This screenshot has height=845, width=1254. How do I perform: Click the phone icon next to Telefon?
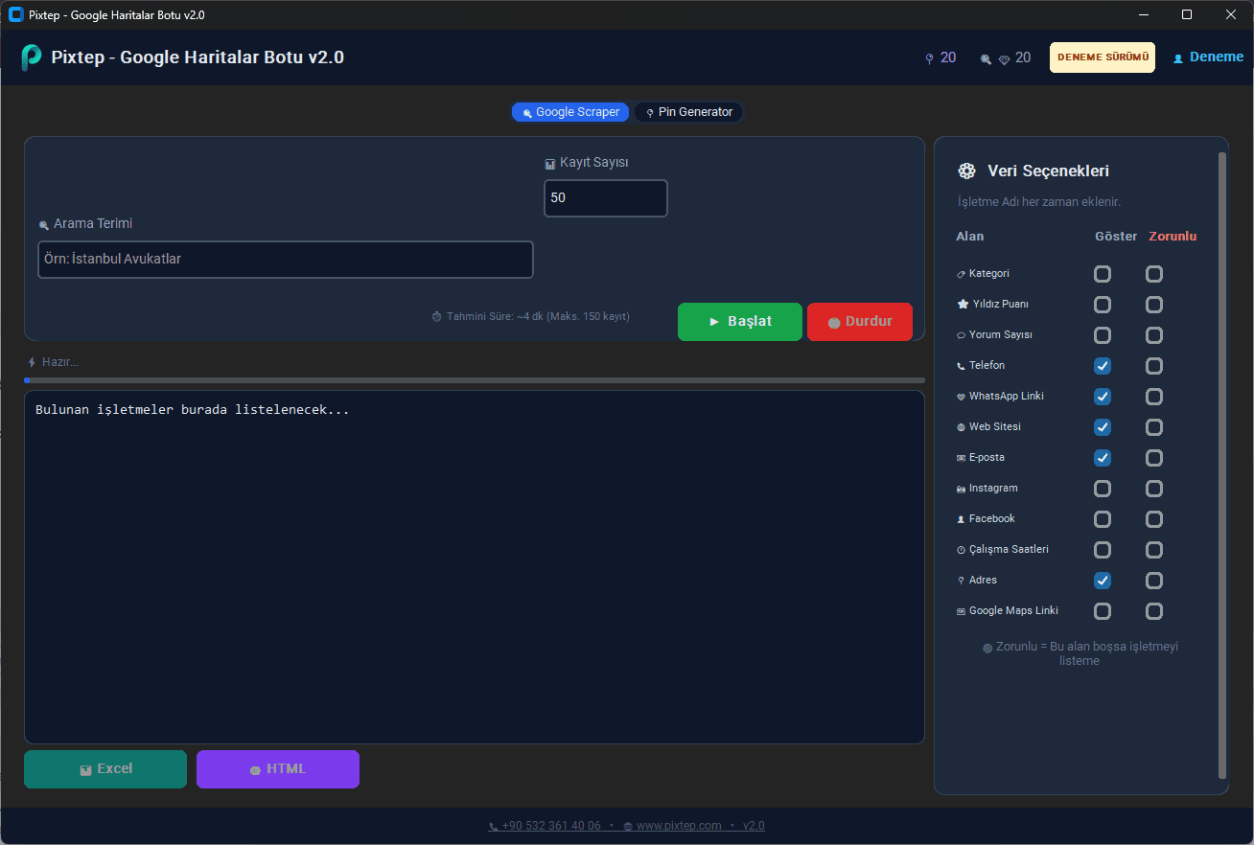click(962, 366)
